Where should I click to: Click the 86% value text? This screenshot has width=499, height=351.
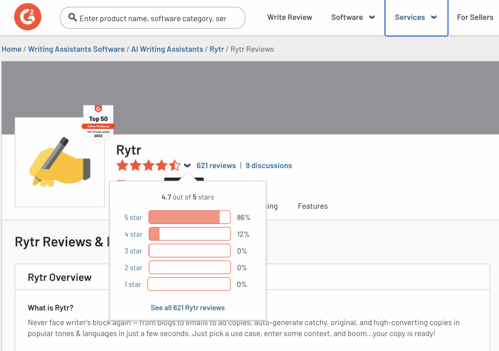[x=244, y=217]
